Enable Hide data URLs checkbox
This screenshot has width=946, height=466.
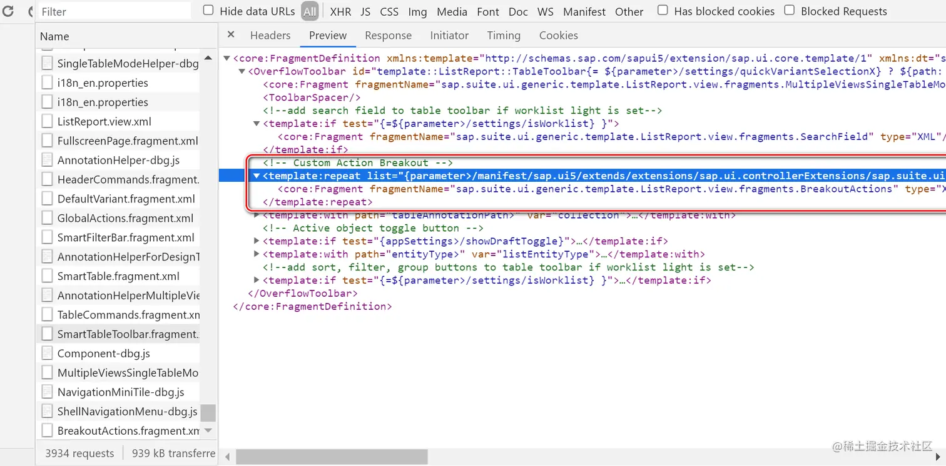[208, 11]
